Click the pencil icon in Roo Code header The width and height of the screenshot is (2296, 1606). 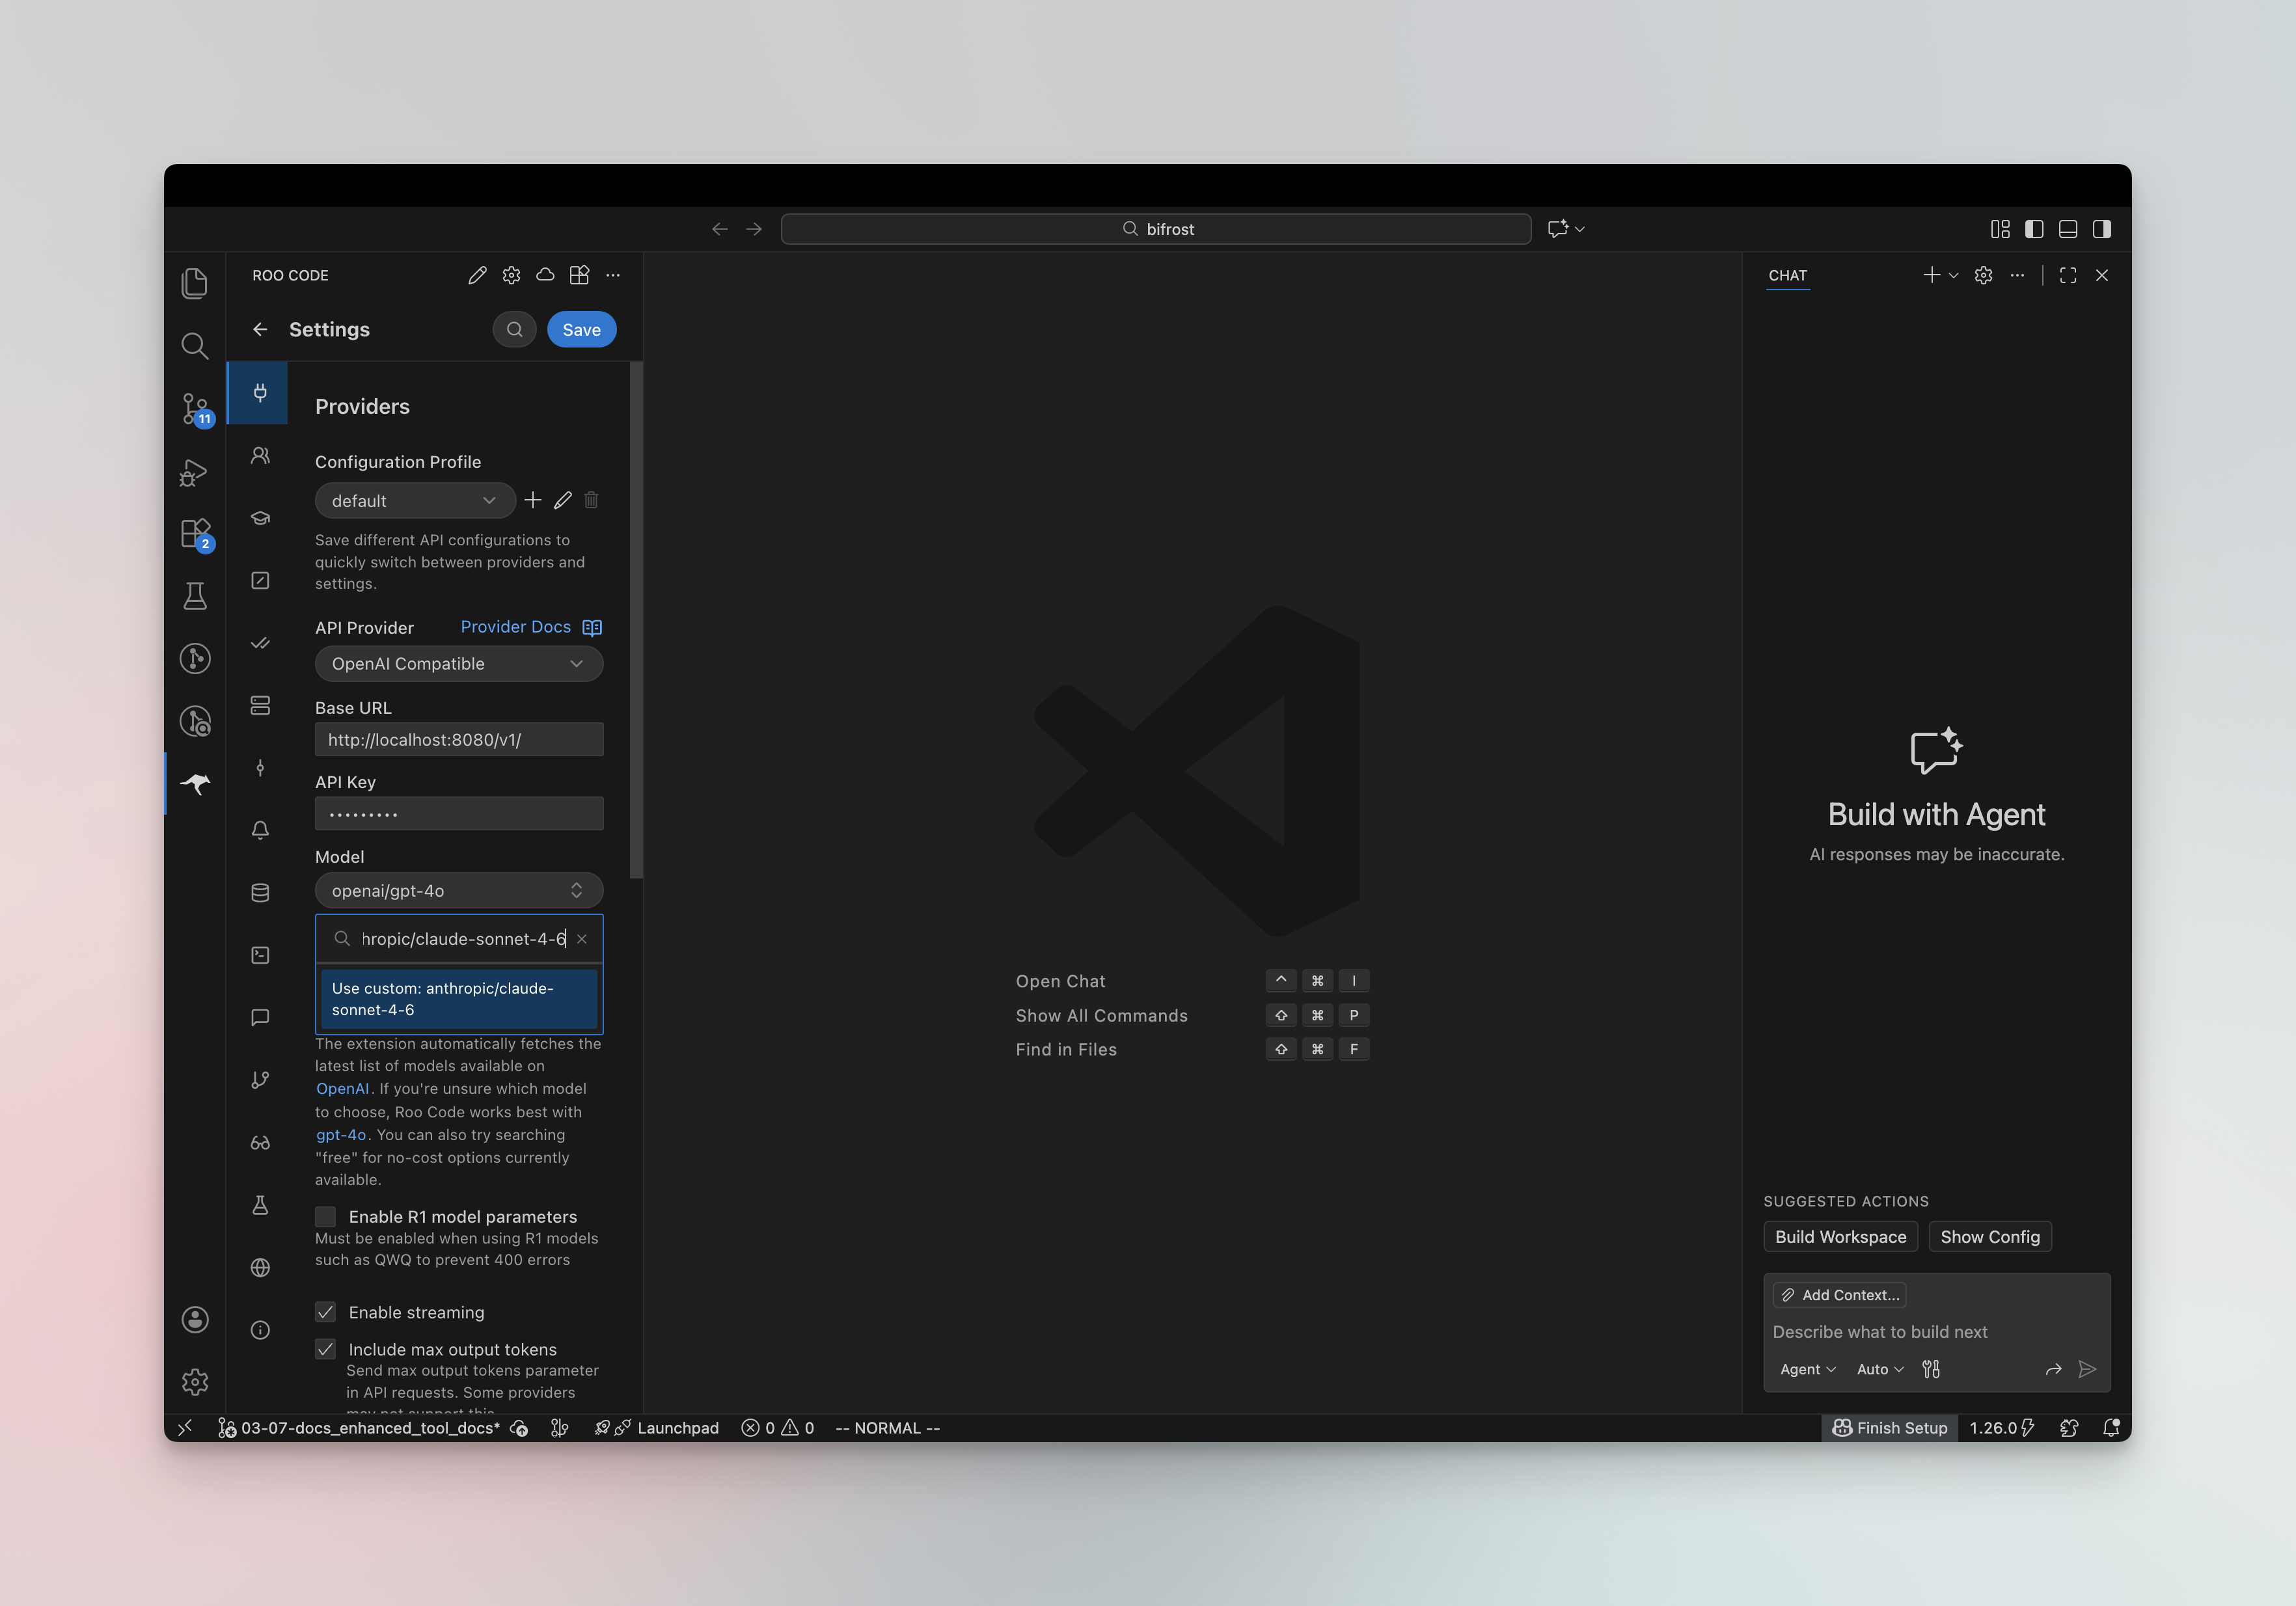pyautogui.click(x=477, y=275)
